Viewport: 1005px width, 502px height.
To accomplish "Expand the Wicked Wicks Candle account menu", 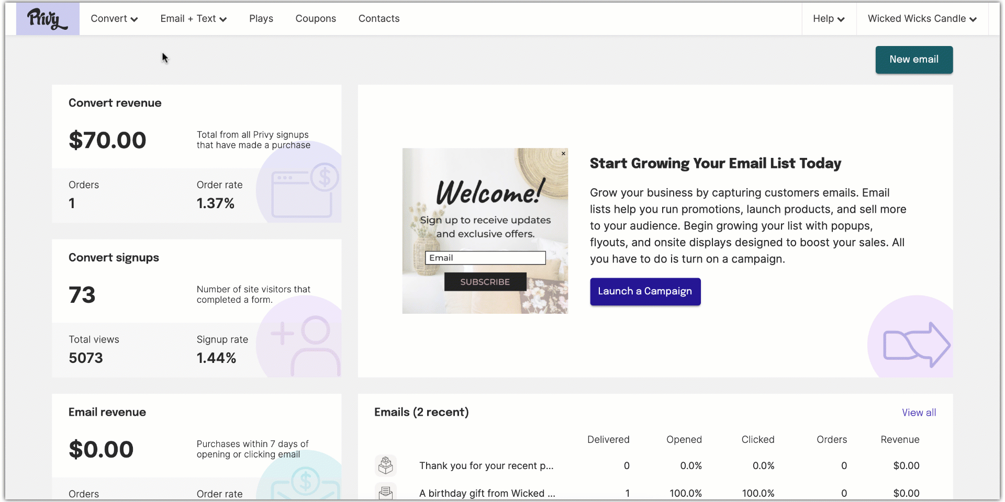I will tap(922, 19).
